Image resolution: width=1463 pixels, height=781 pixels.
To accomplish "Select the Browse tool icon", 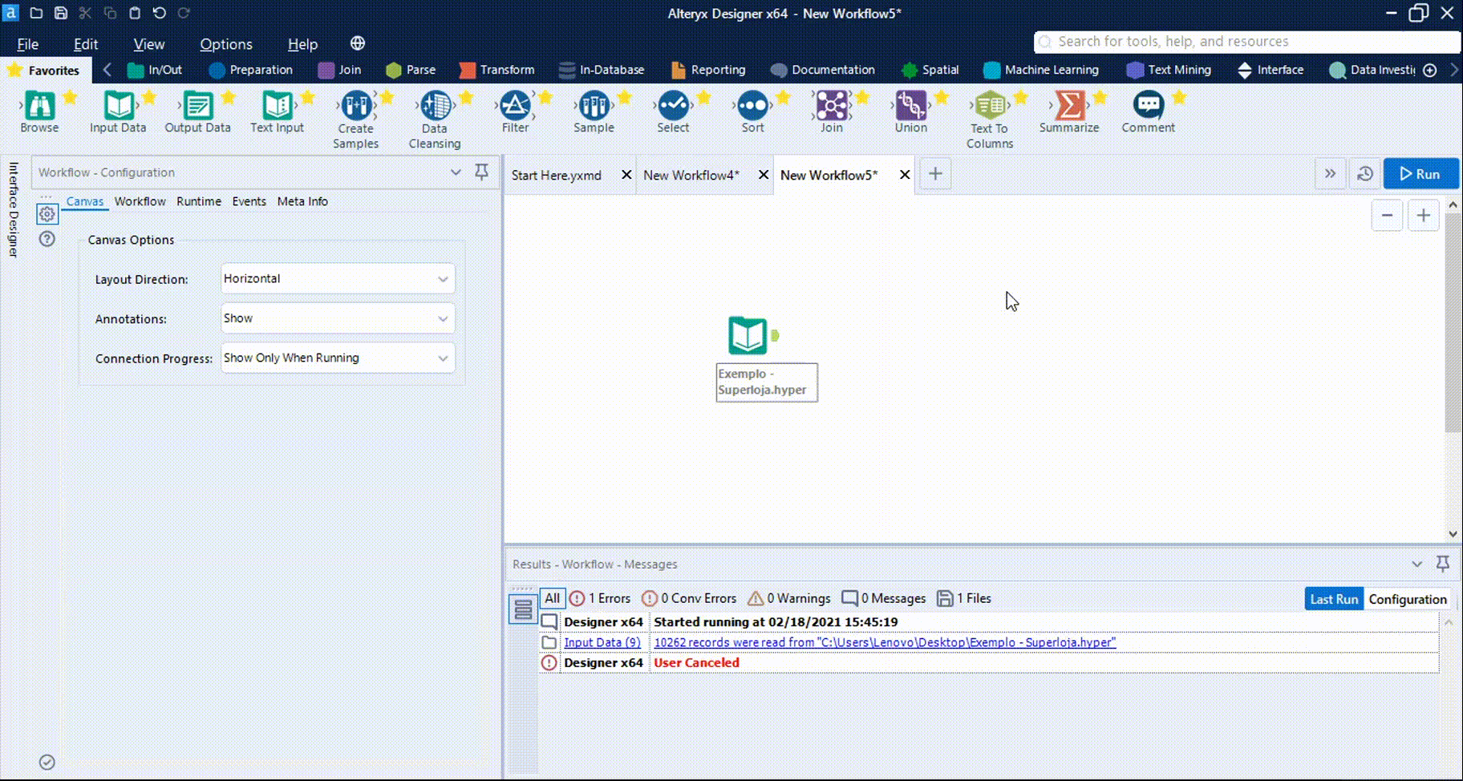I will [39, 105].
